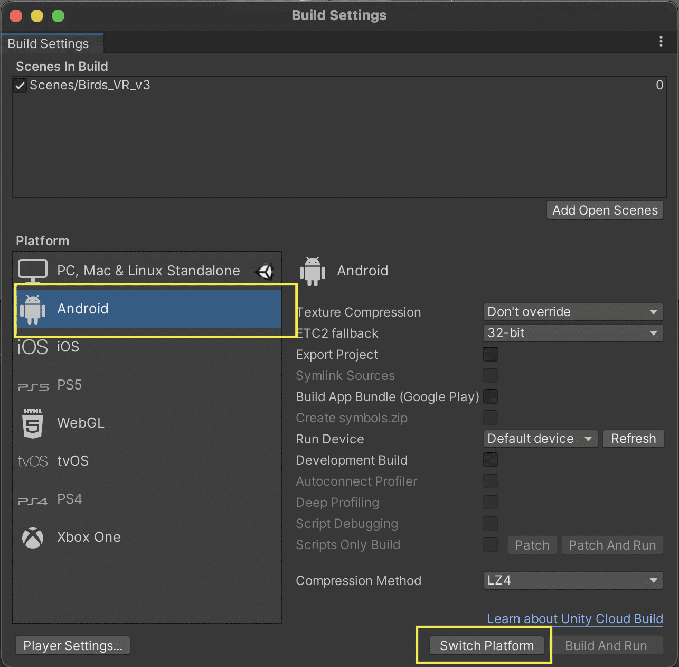This screenshot has width=679, height=667.
Task: Open the three-dot panel options menu
Action: click(x=661, y=42)
